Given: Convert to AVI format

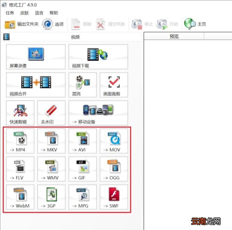Looking at the screenshot, I should coord(83,141).
